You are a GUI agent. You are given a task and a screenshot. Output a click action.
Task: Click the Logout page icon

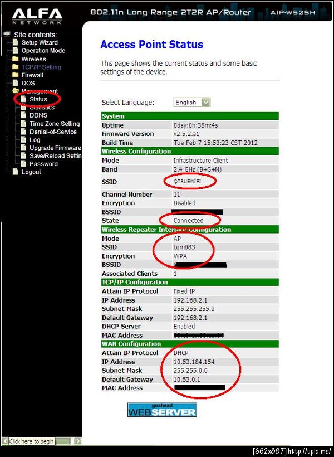point(16,172)
